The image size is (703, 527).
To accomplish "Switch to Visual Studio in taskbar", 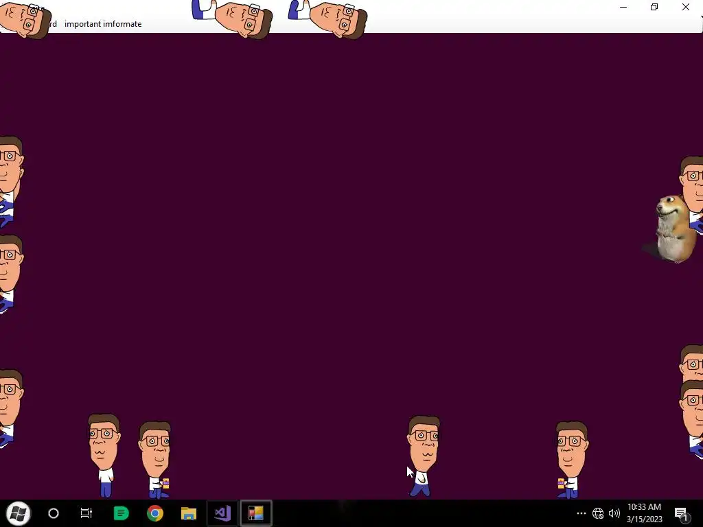I will click(222, 513).
